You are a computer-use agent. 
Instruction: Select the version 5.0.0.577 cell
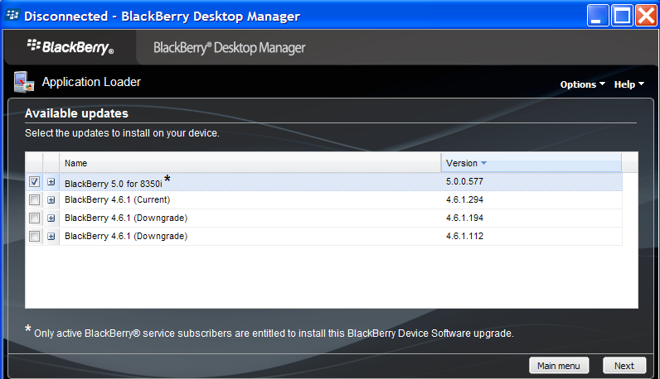pos(464,181)
